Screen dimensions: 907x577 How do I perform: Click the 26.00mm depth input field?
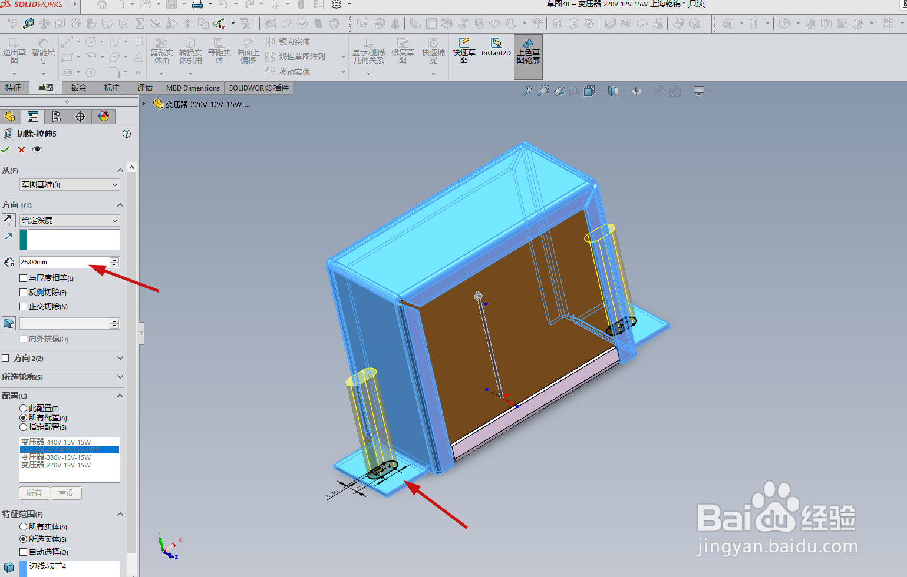65,262
